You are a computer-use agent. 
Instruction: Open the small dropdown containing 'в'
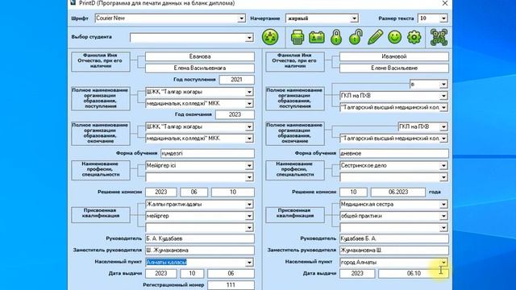pos(443,85)
